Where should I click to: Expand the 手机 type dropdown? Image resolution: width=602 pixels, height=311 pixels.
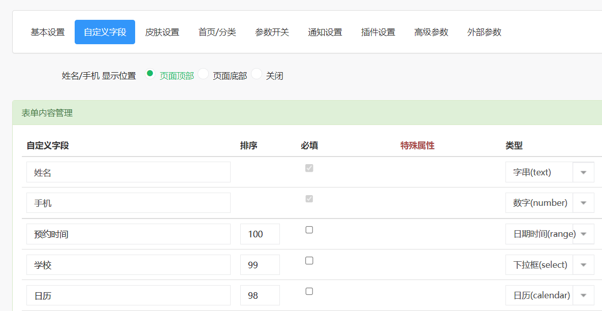pos(583,202)
